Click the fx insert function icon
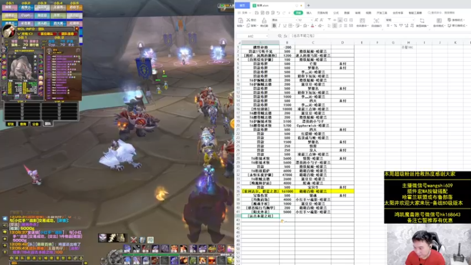The image size is (471, 265). tap(286, 36)
